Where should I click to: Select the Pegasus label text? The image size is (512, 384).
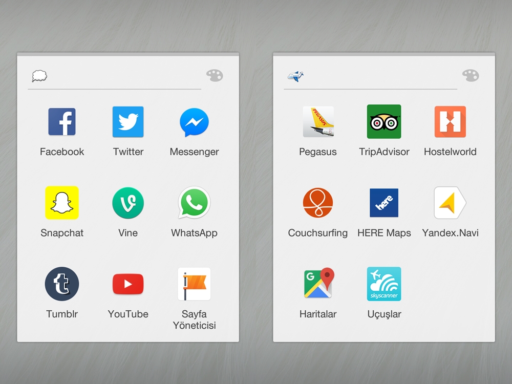tap(318, 152)
